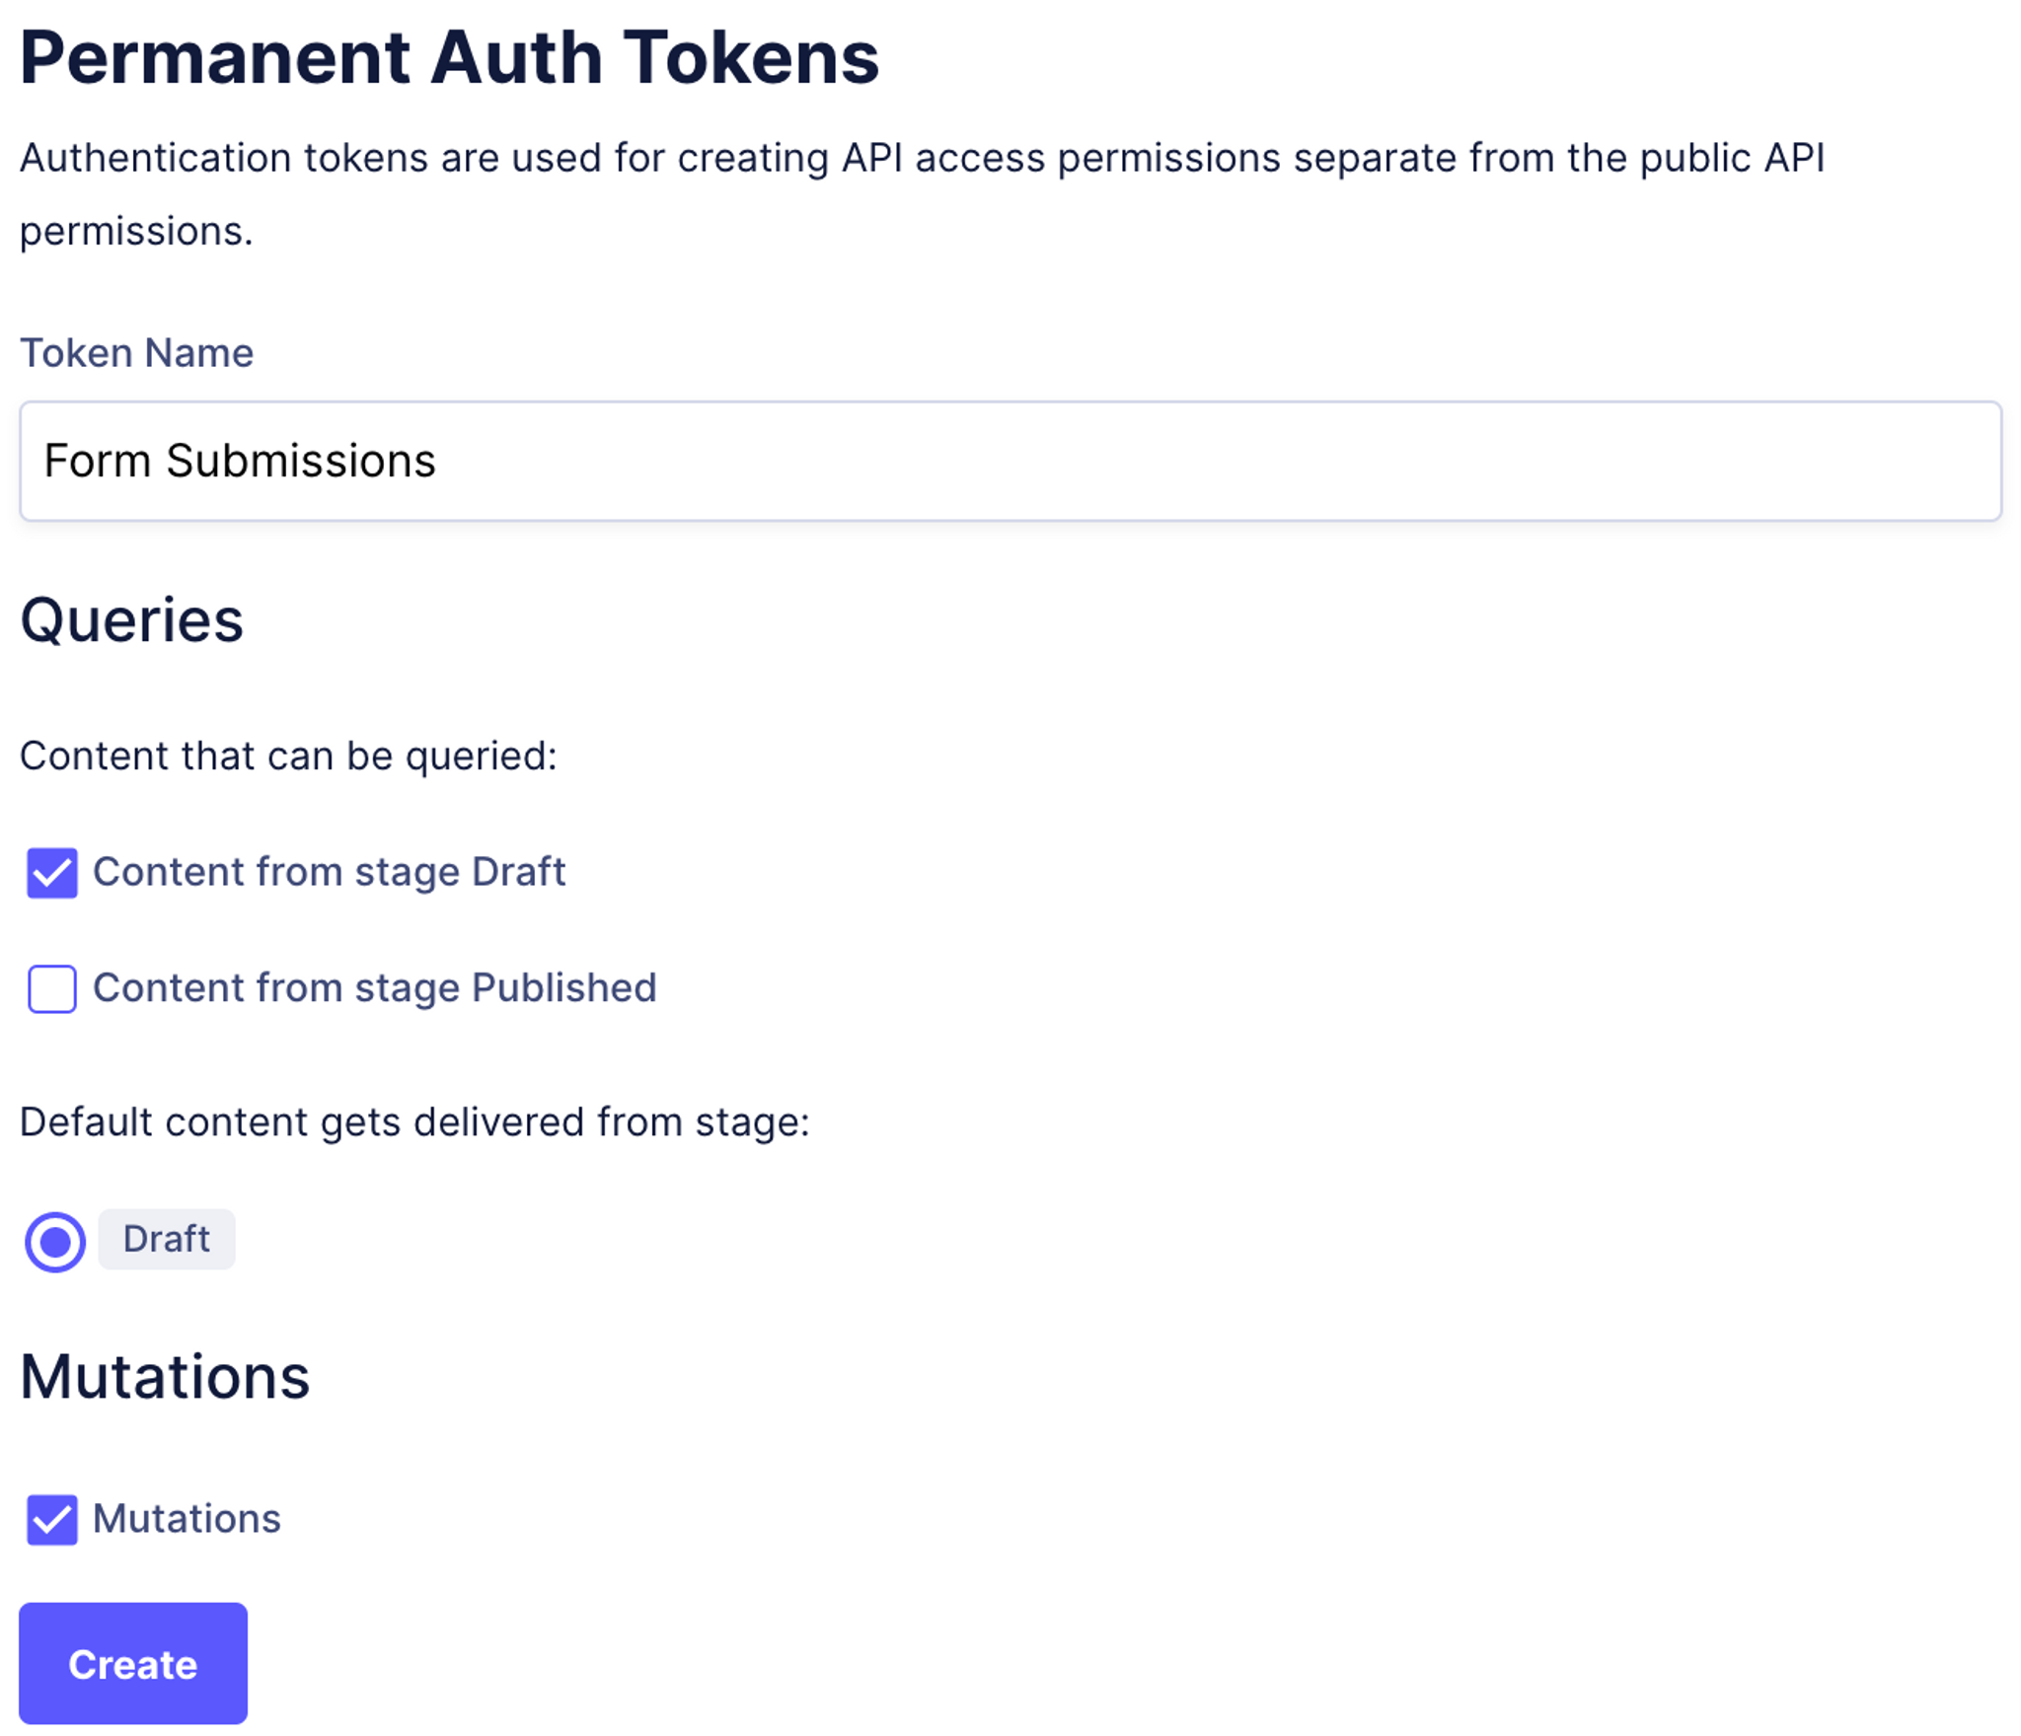Viewport: 2021px width, 1736px height.
Task: Click the Queries section heading
Action: (x=133, y=618)
